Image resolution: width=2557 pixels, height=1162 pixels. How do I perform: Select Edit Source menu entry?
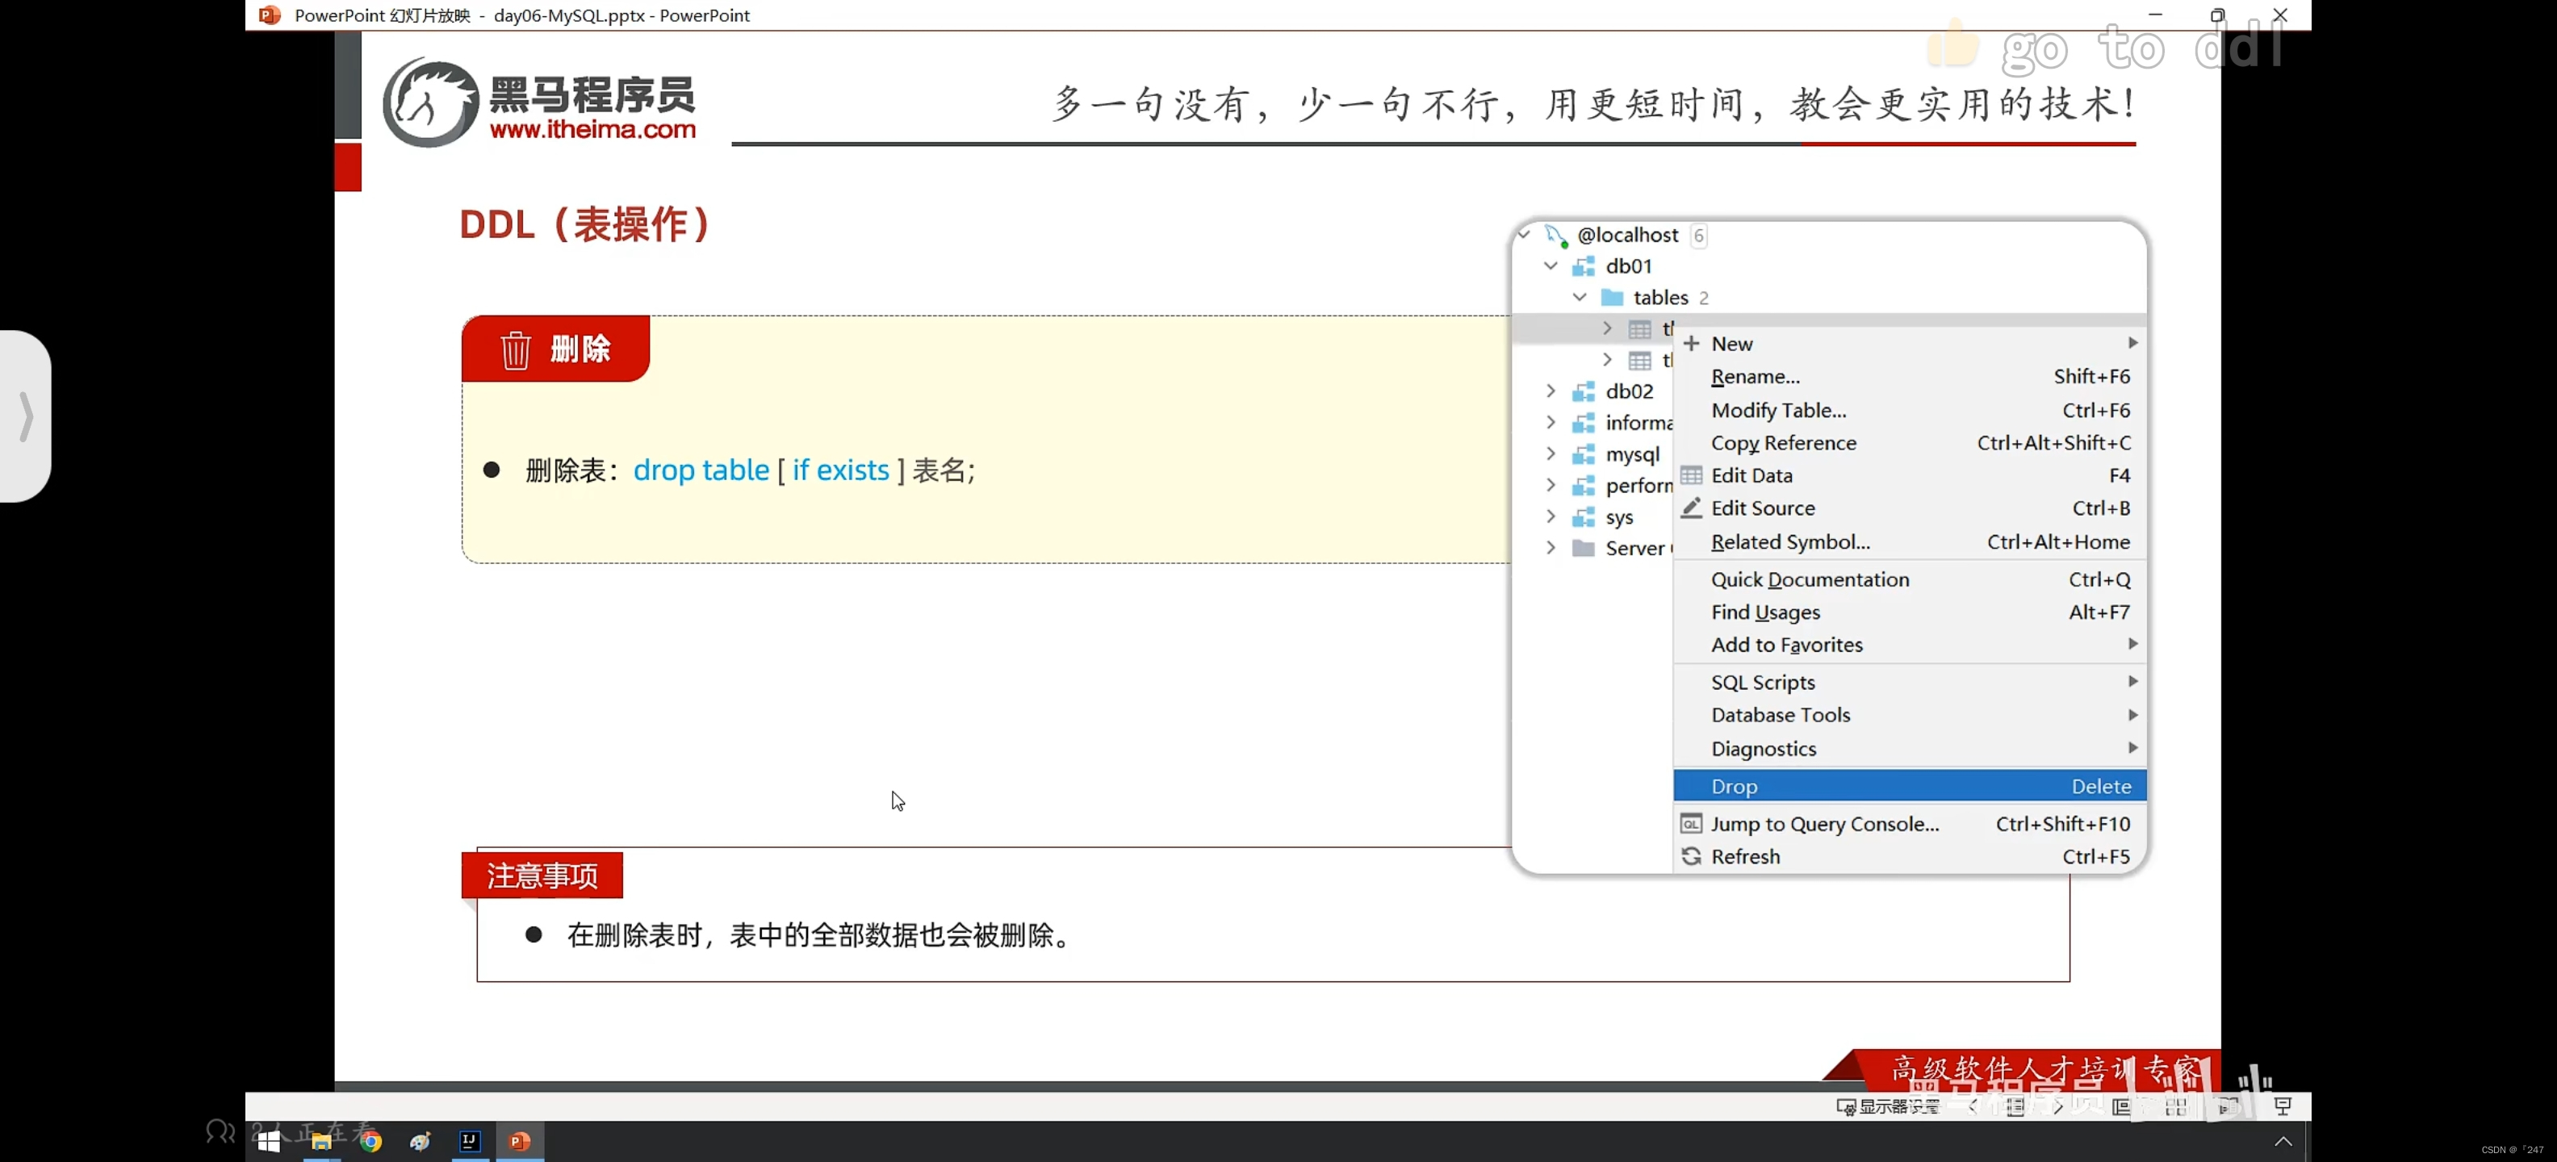1910,508
